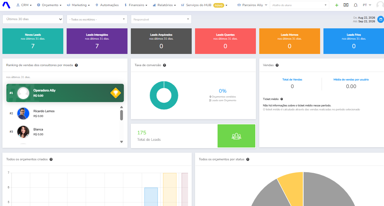
Task: Click the 0% conversion rate value
Action: pos(223,91)
